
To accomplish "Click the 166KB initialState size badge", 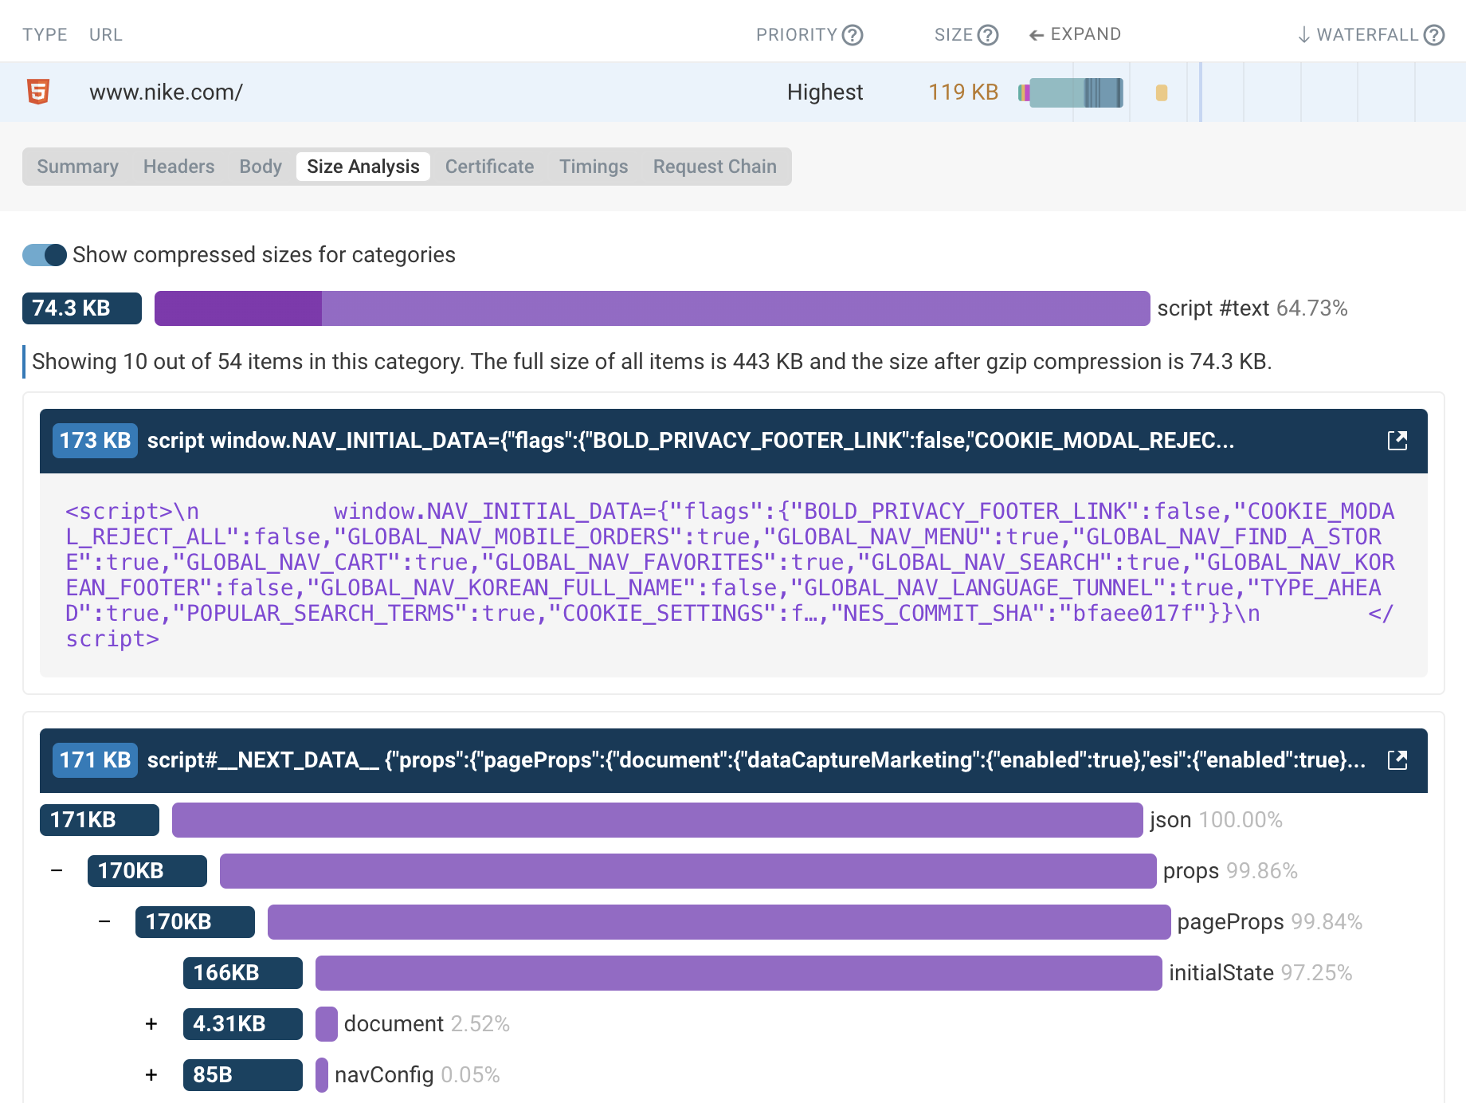I will pyautogui.click(x=242, y=973).
